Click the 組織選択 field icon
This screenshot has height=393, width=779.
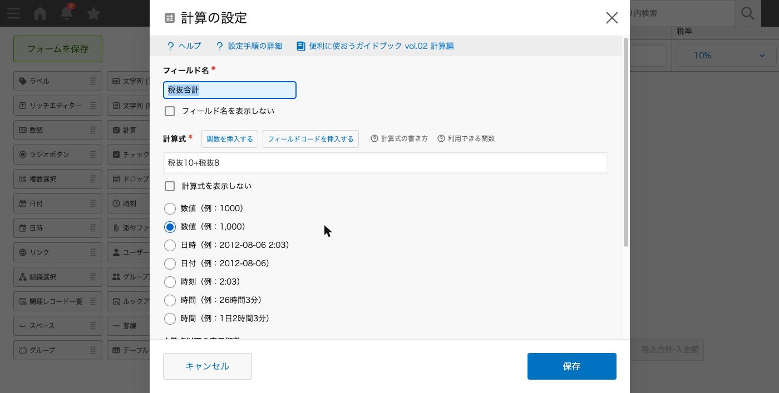(23, 277)
